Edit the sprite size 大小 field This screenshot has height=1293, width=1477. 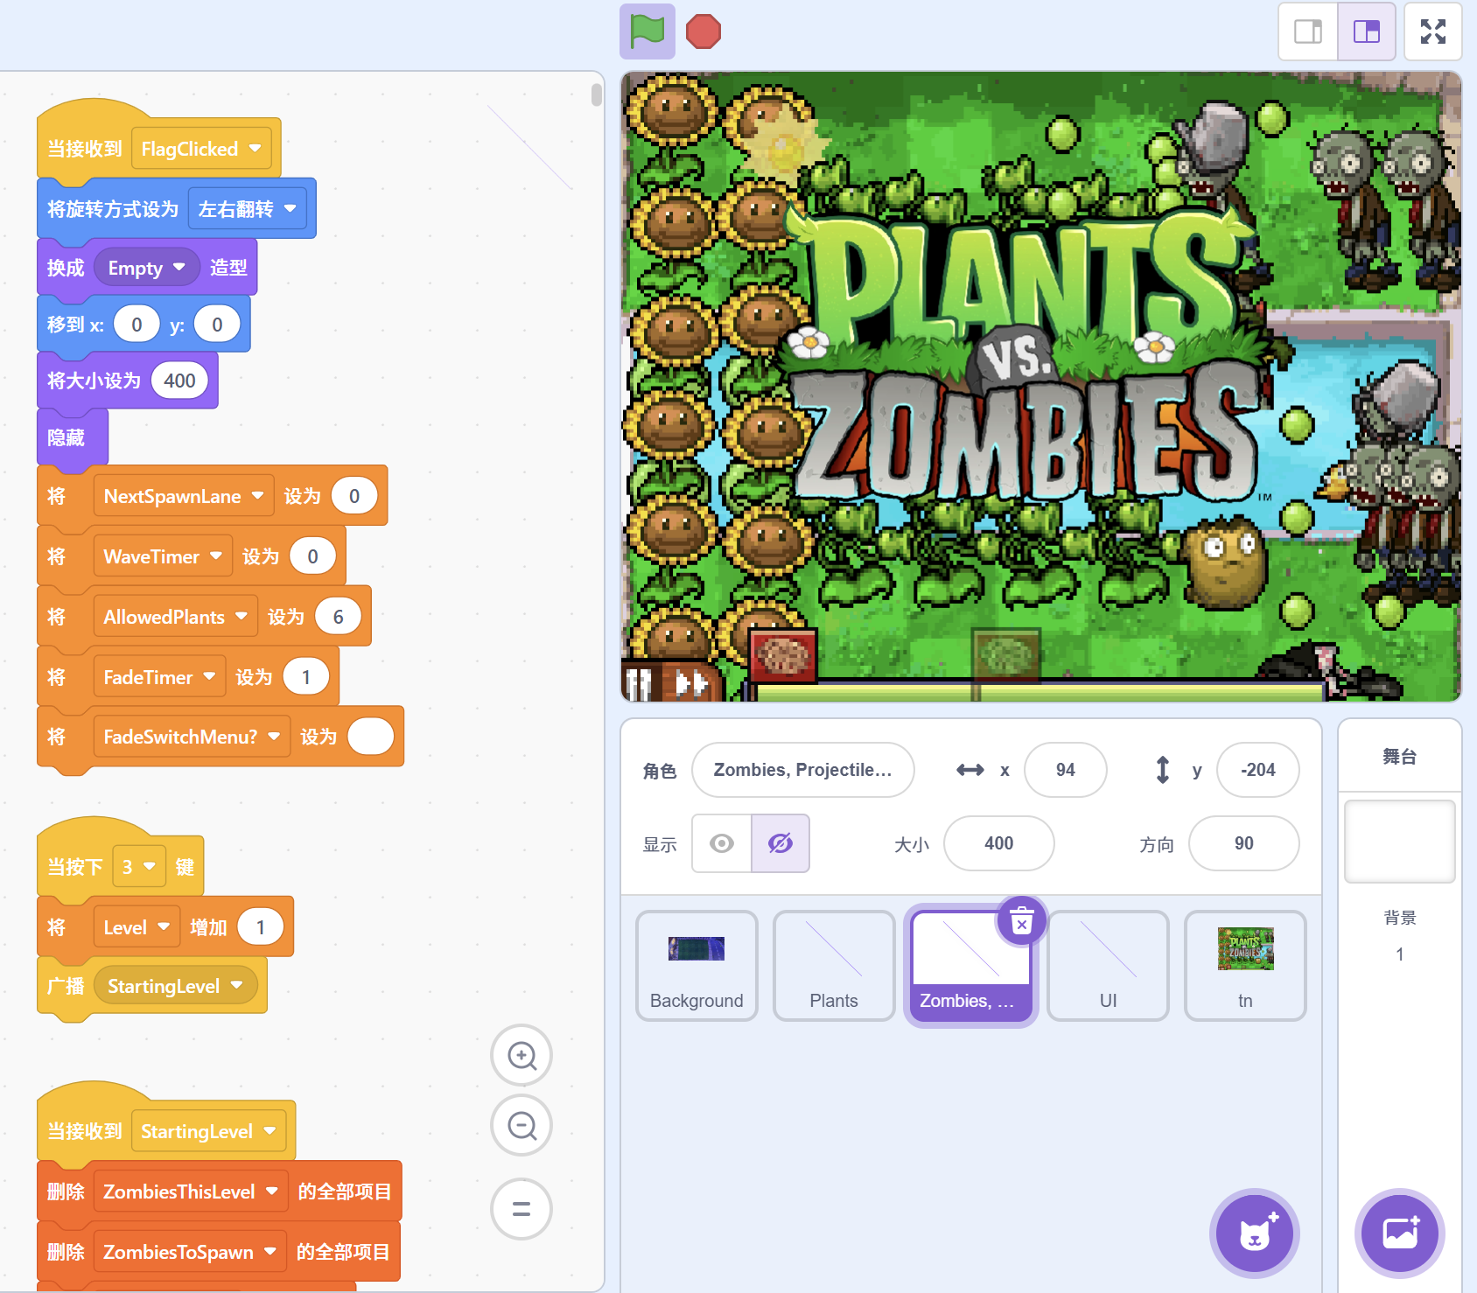[999, 843]
